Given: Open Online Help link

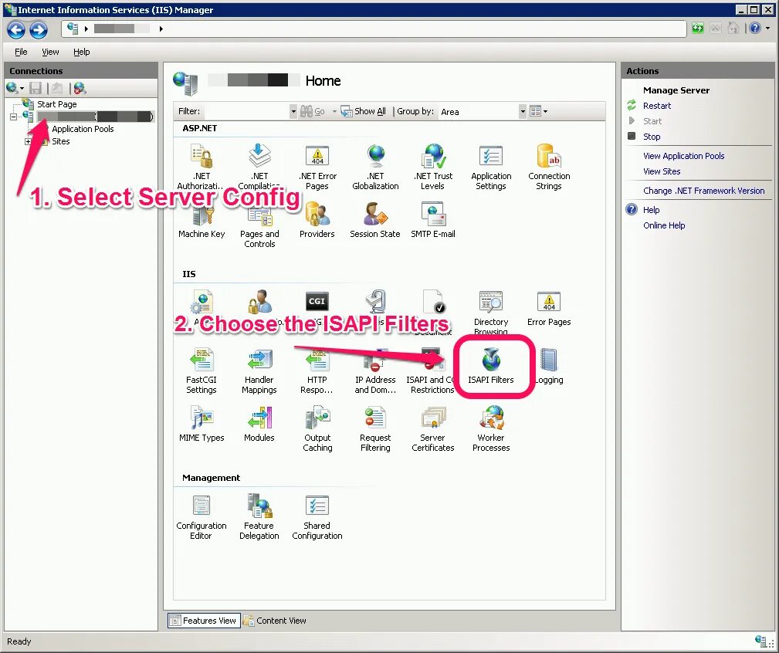Looking at the screenshot, I should 664,225.
